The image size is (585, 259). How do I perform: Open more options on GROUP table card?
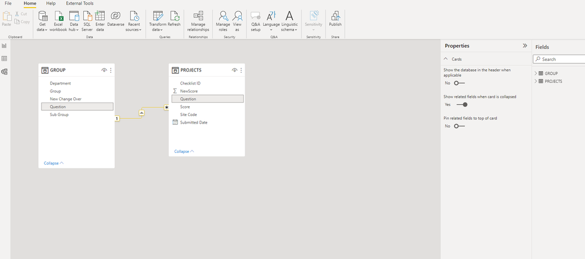pos(111,70)
